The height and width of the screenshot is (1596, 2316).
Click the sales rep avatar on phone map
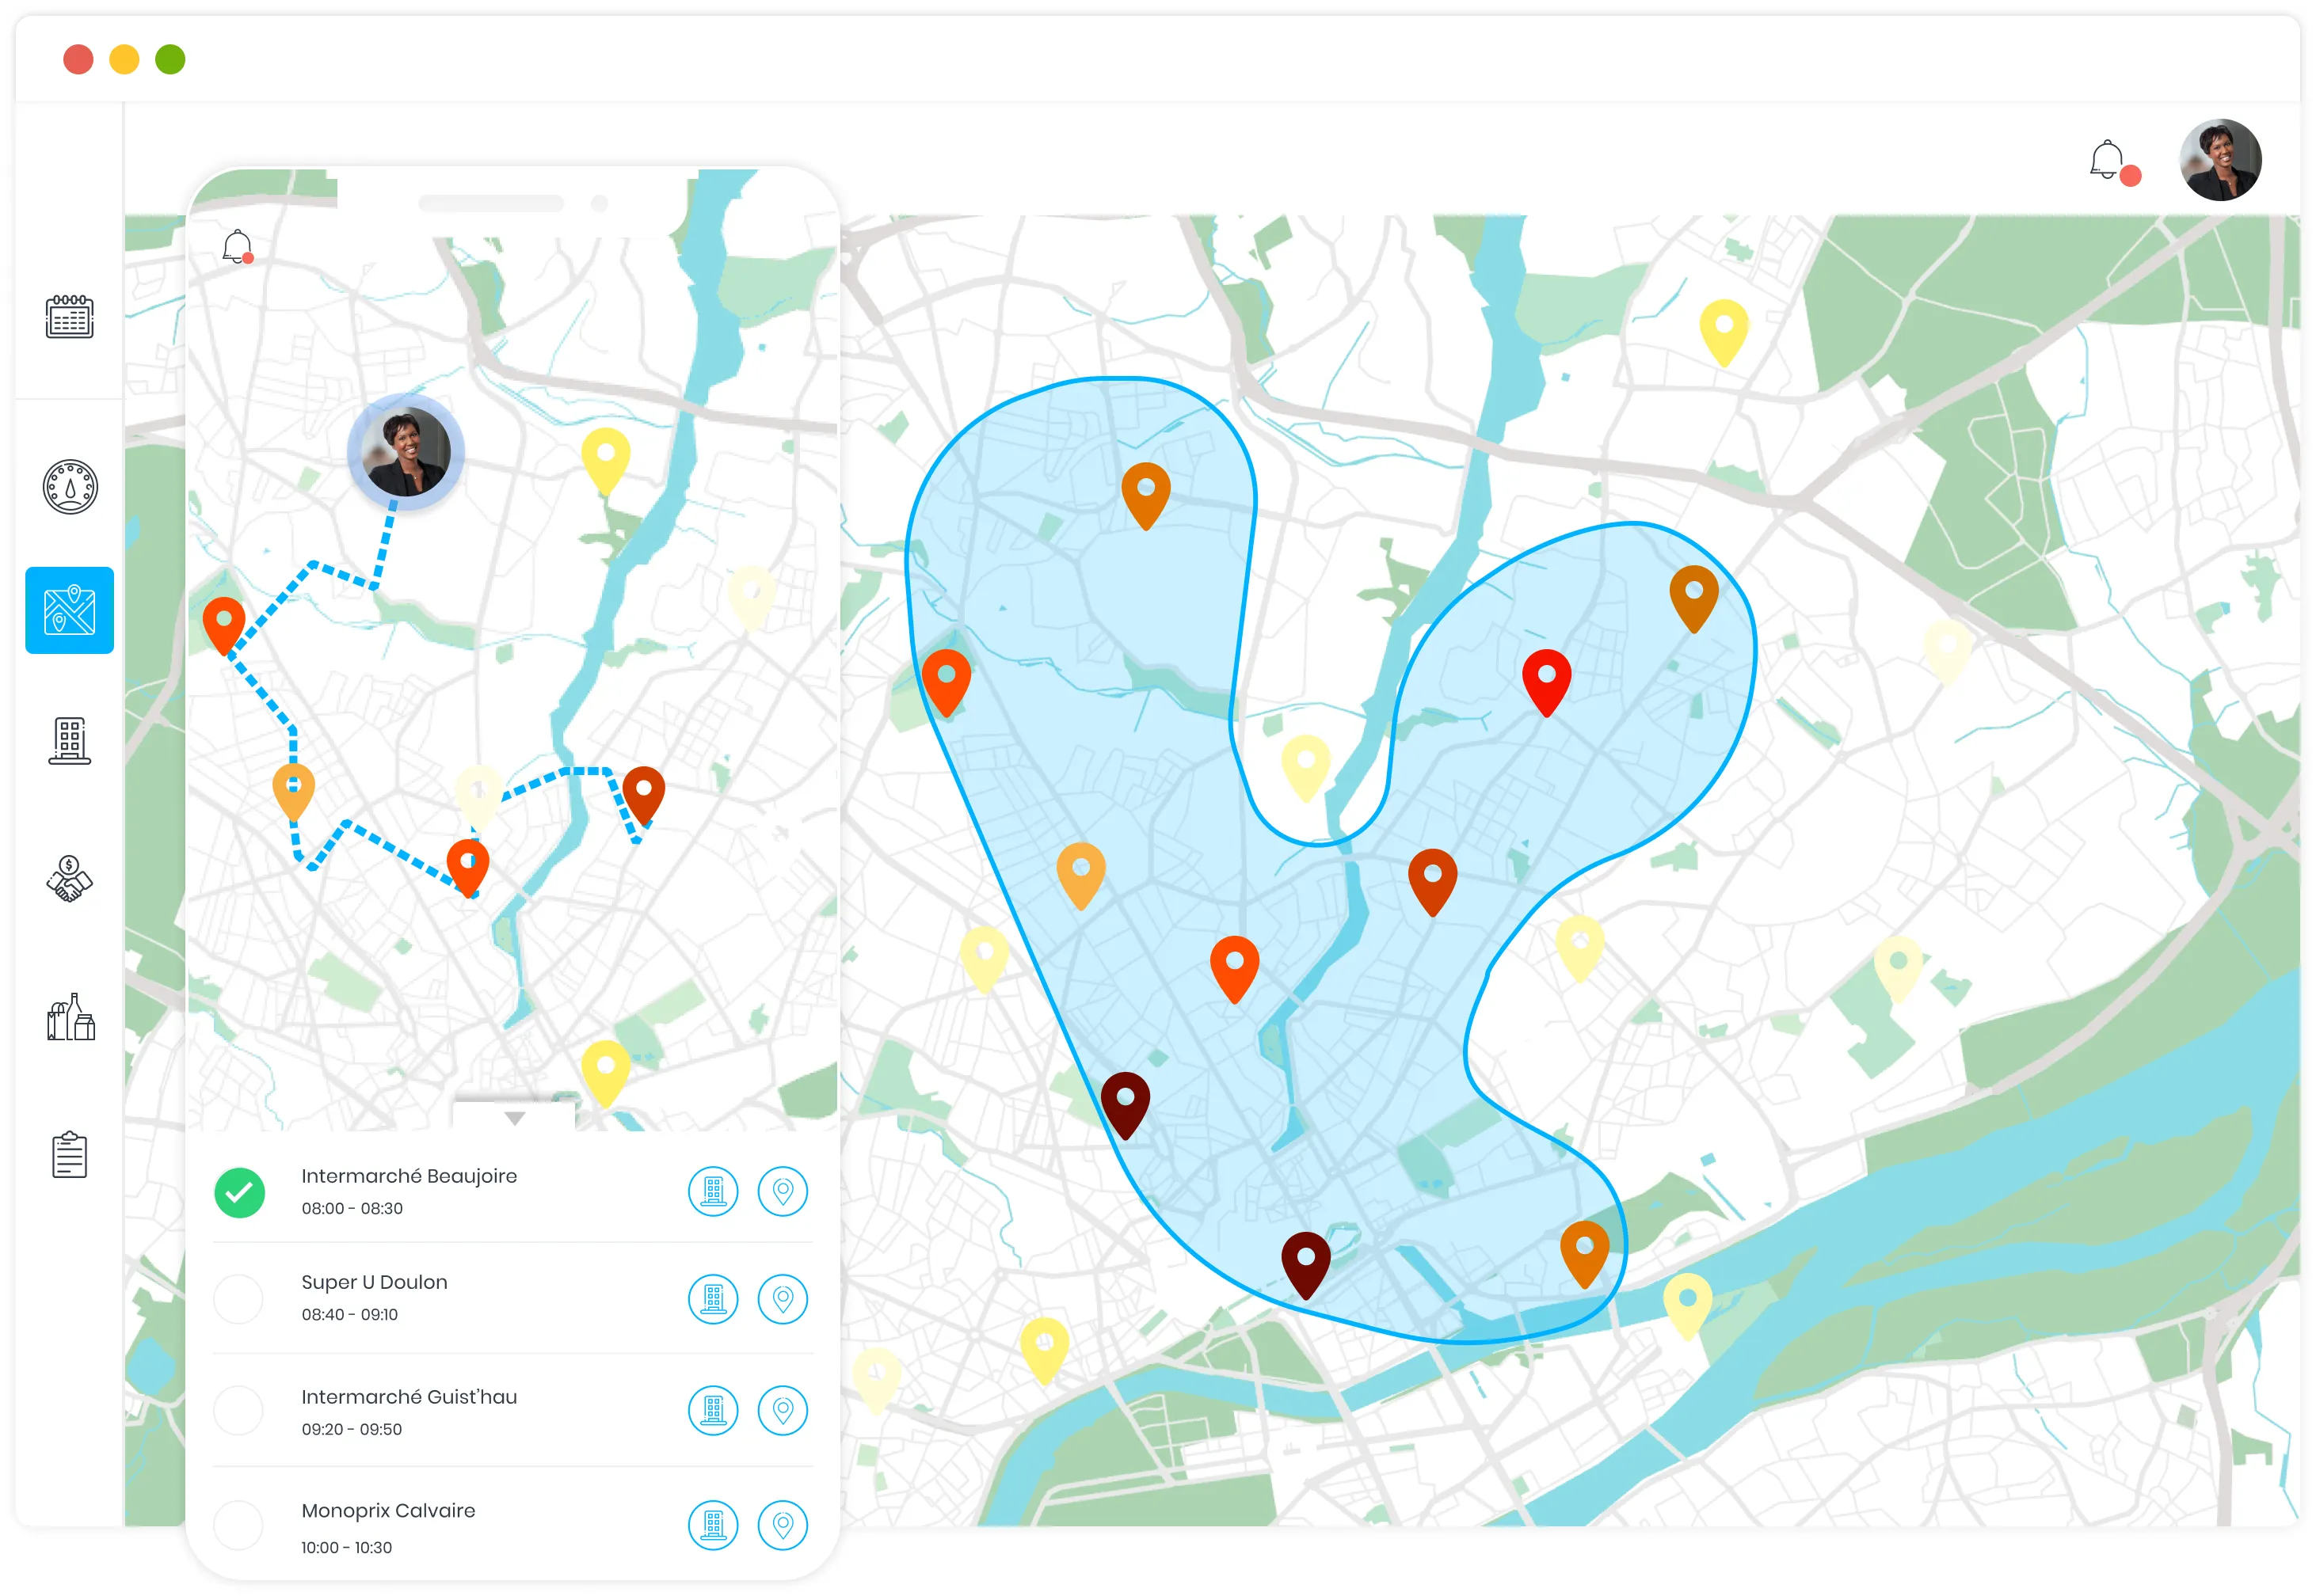tap(406, 451)
